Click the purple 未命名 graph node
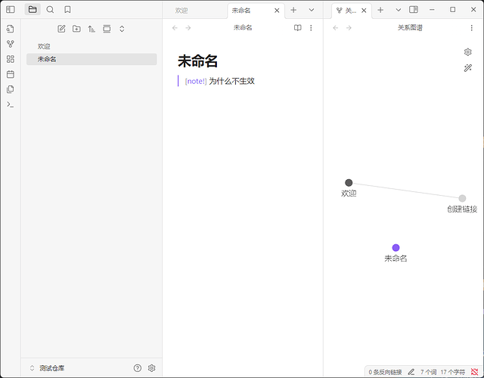The height and width of the screenshot is (378, 484). 396,247
